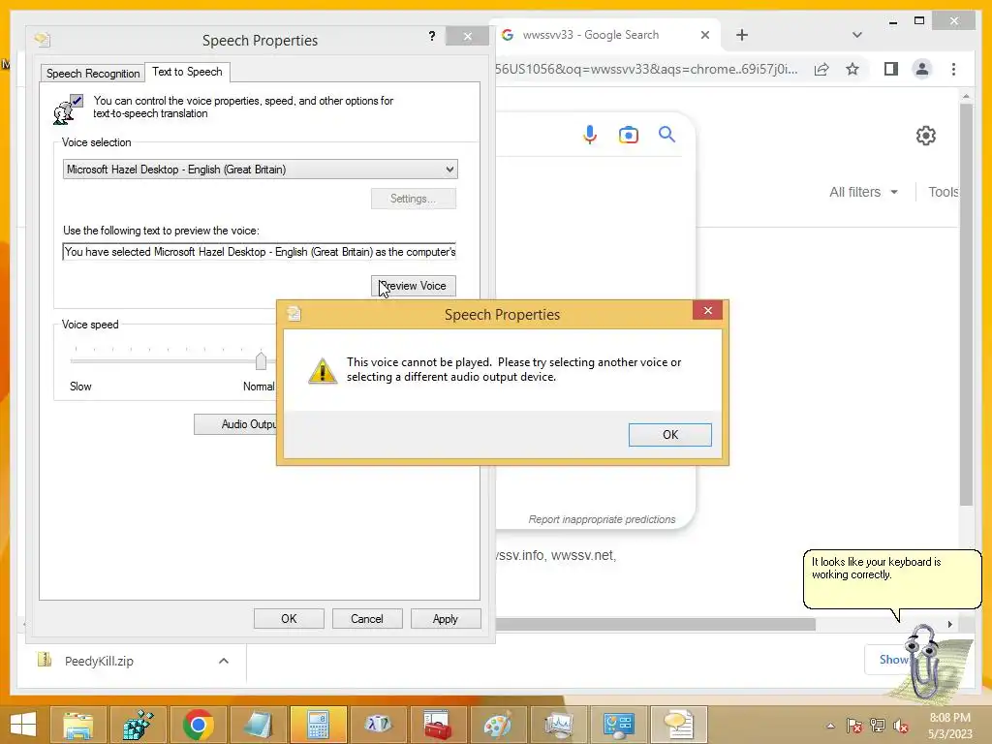Click the Google search magnifier icon
992x744 pixels.
click(x=666, y=134)
